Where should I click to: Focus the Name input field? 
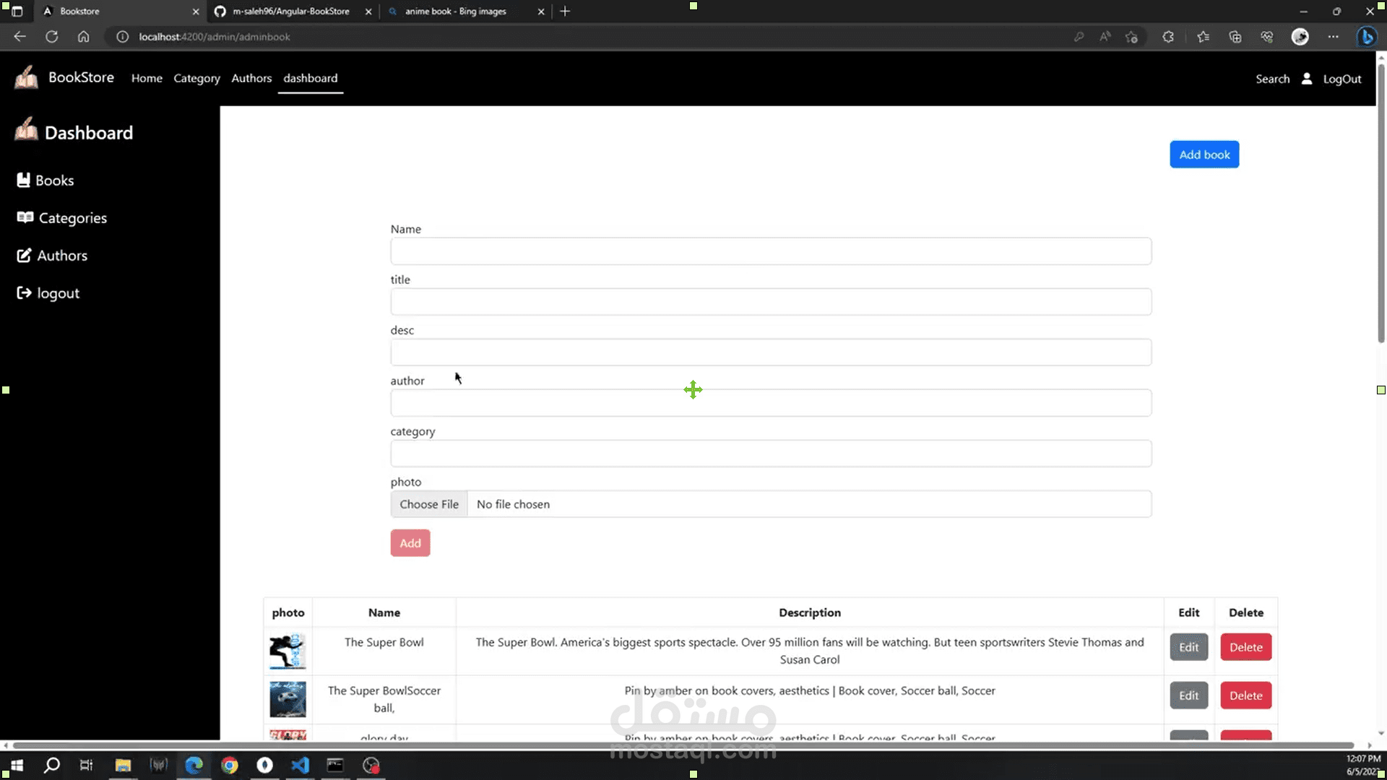point(771,251)
